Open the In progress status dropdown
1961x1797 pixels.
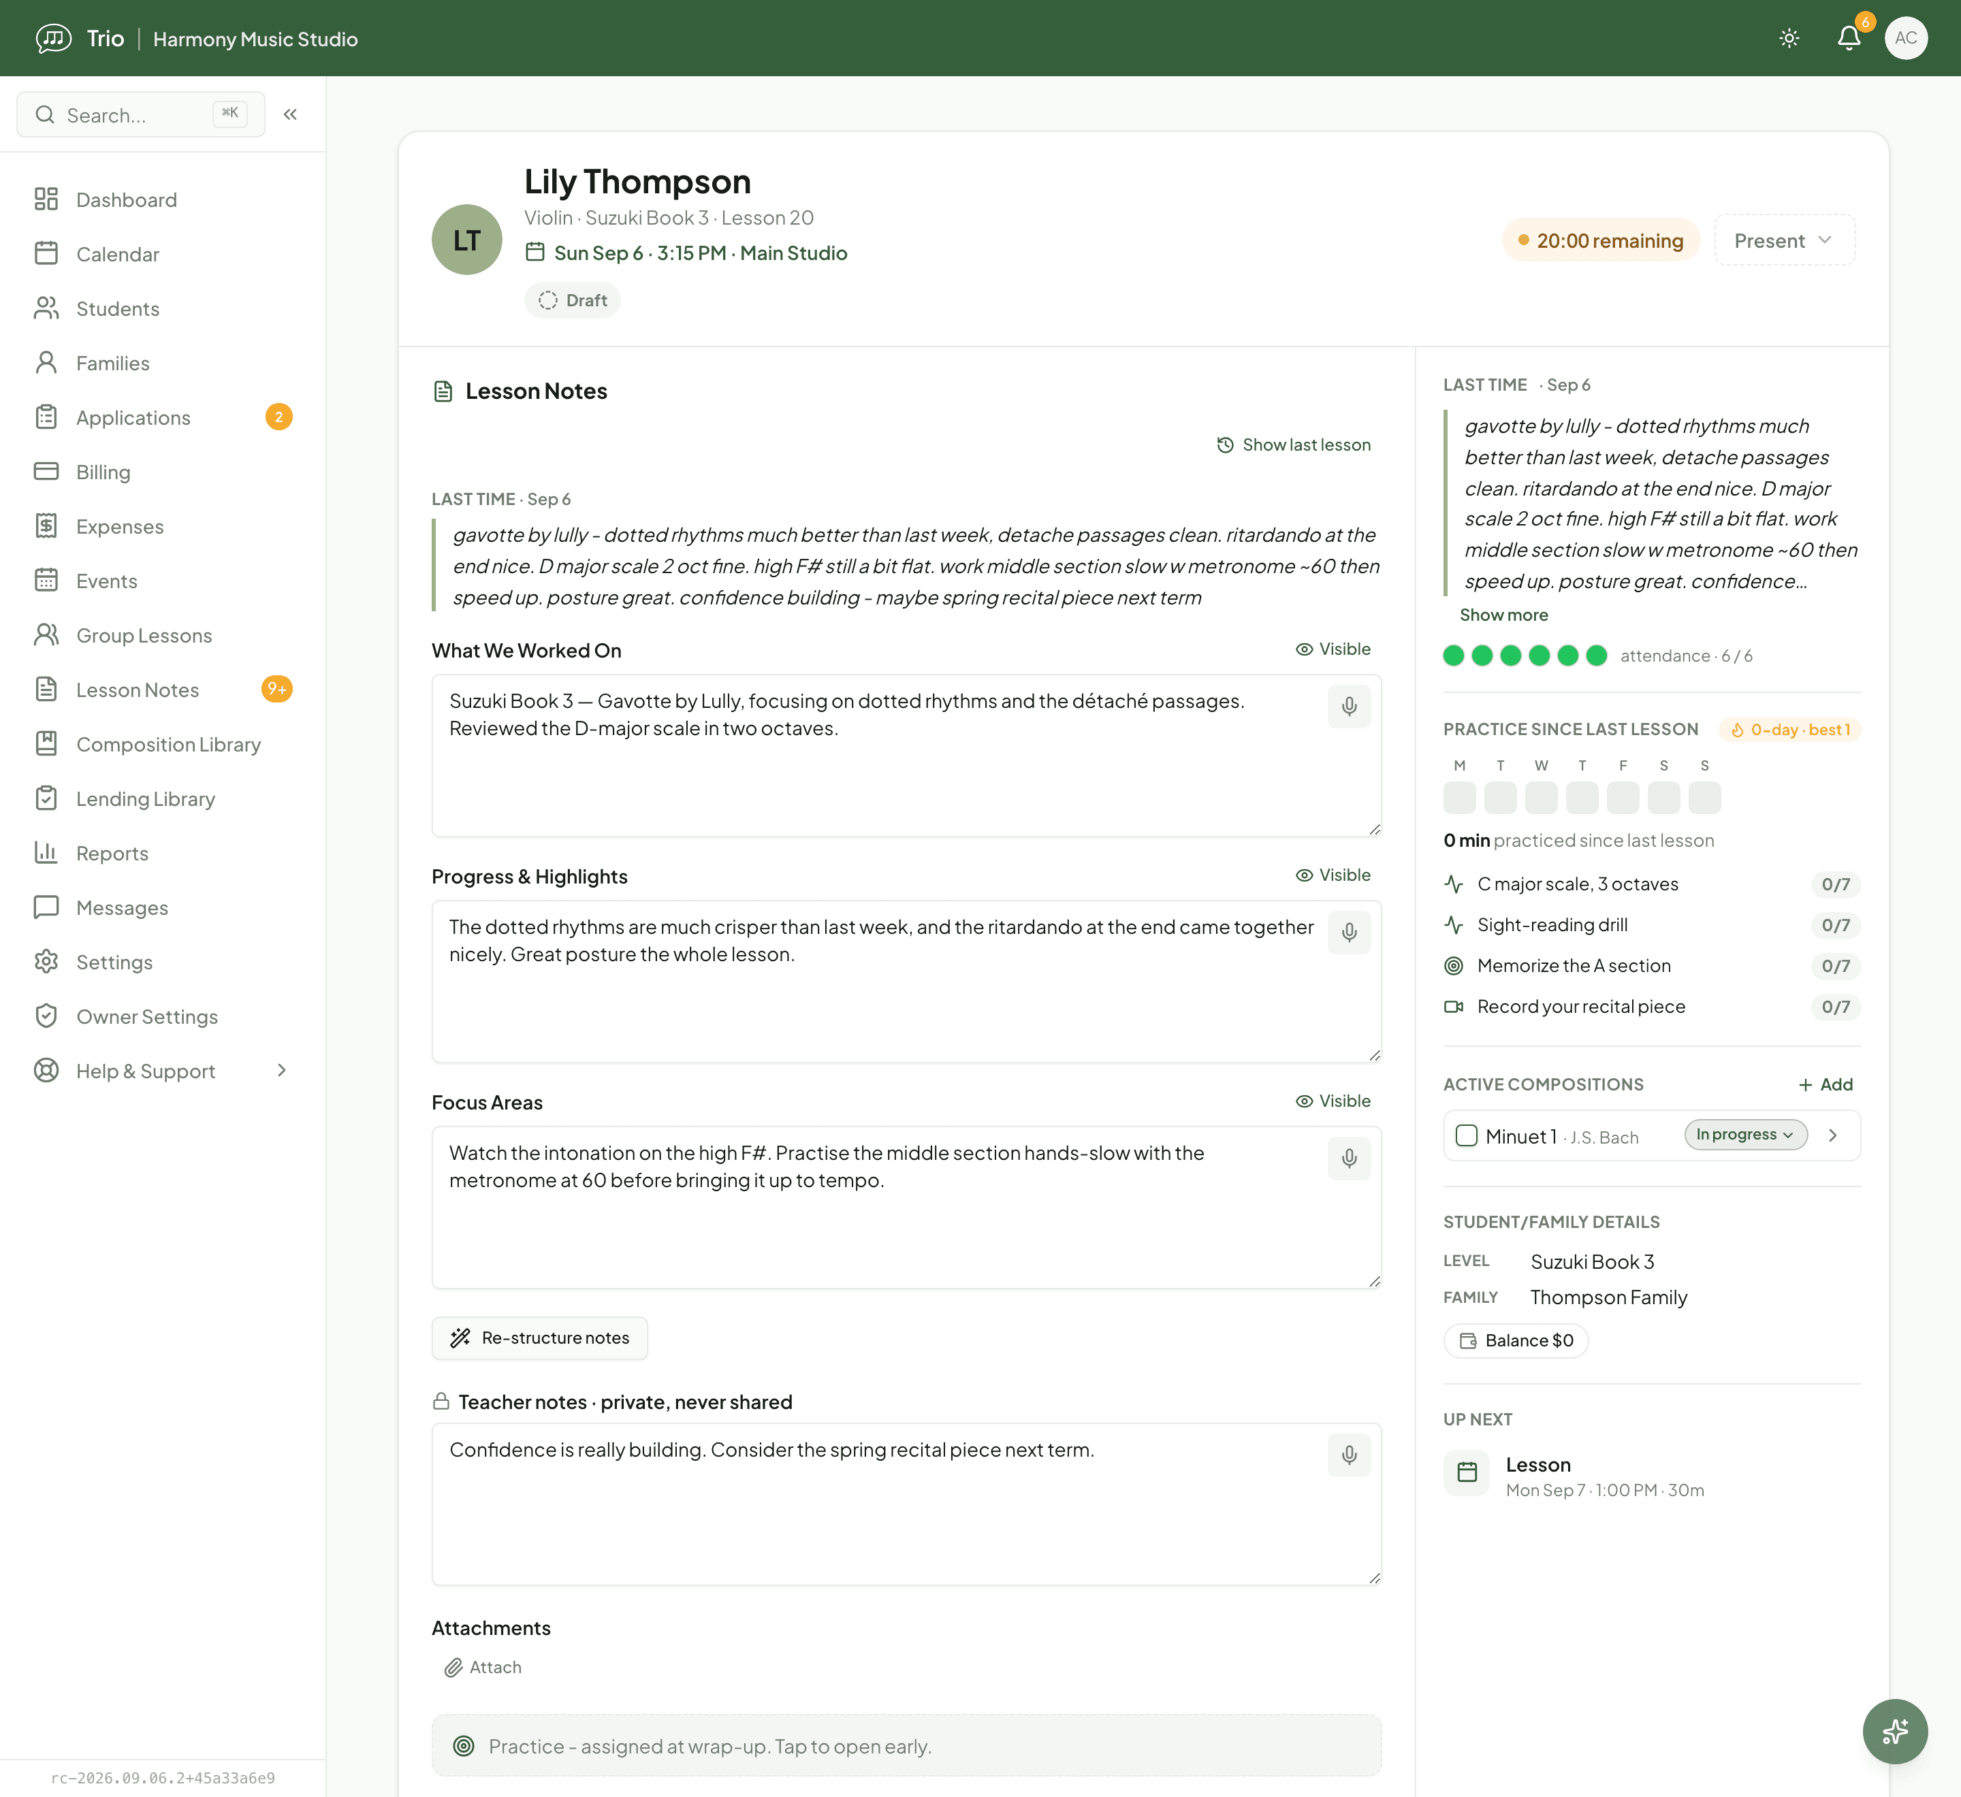coord(1745,1135)
